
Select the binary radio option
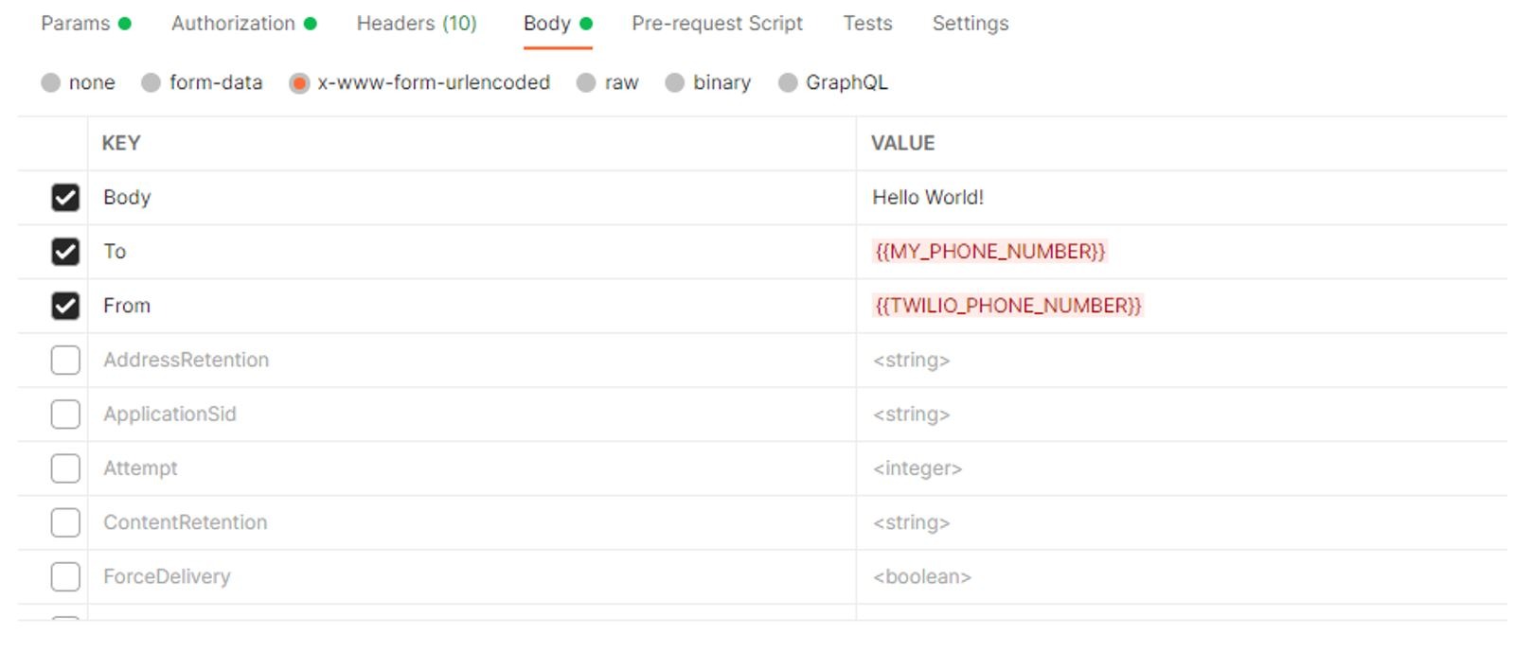675,83
